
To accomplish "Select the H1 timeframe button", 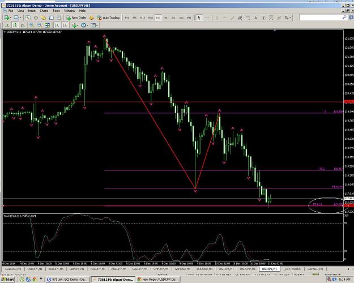I will [x=158, y=18].
